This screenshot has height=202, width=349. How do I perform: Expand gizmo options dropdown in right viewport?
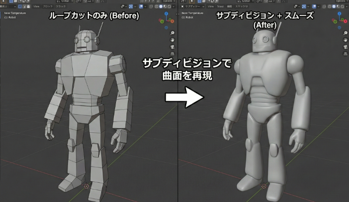(308, 7)
